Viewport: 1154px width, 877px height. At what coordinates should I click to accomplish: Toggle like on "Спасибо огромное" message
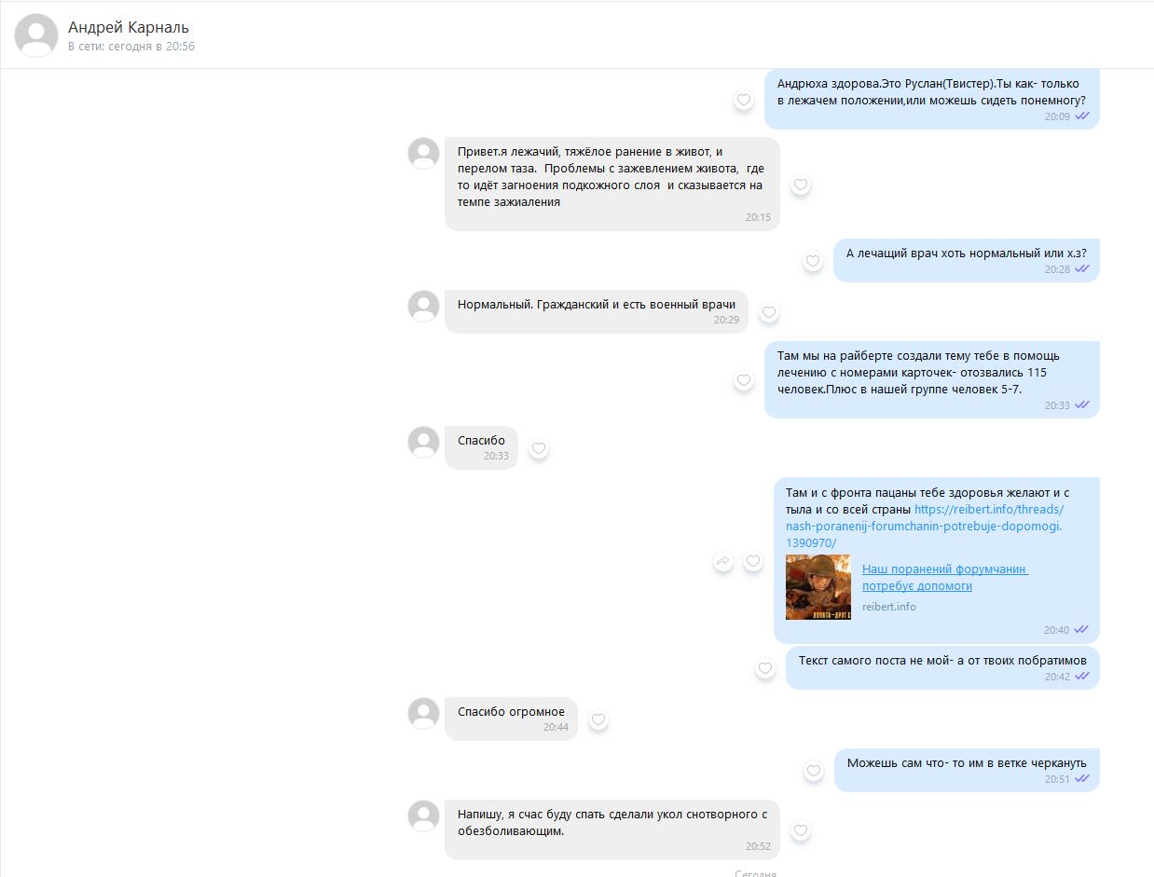598,719
